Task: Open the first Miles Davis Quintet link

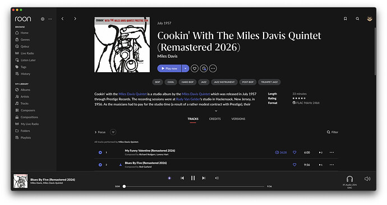Action: 132,94
